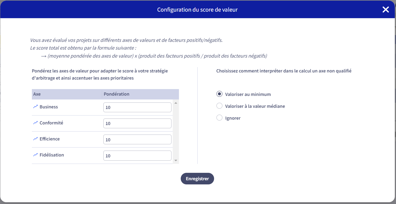The height and width of the screenshot is (204, 396).
Task: Focus the Business weighting field
Action: coord(137,107)
